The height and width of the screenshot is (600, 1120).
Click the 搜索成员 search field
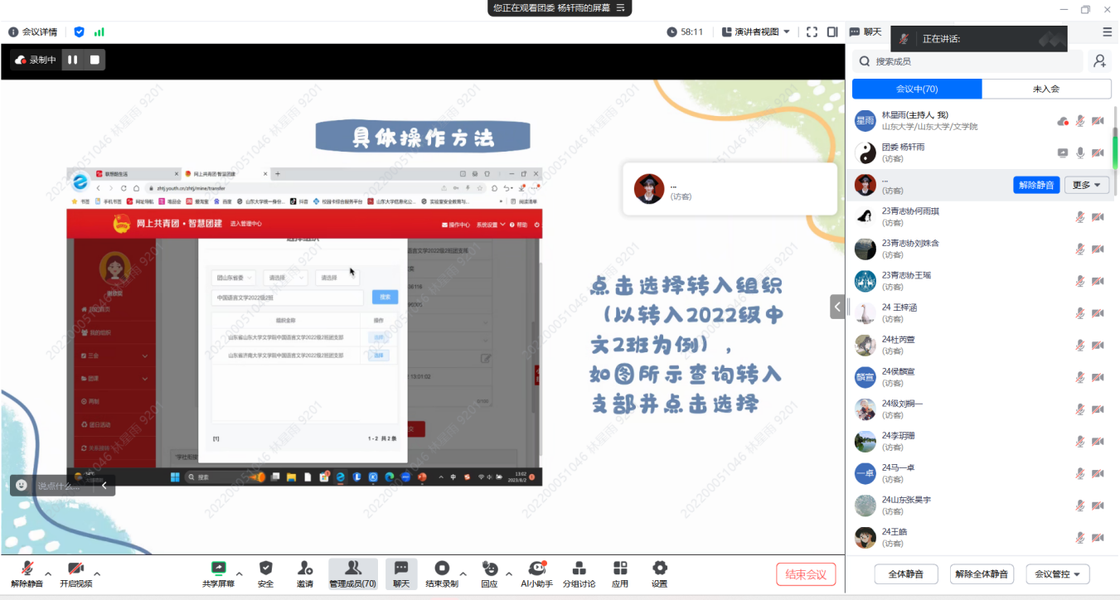[970, 61]
